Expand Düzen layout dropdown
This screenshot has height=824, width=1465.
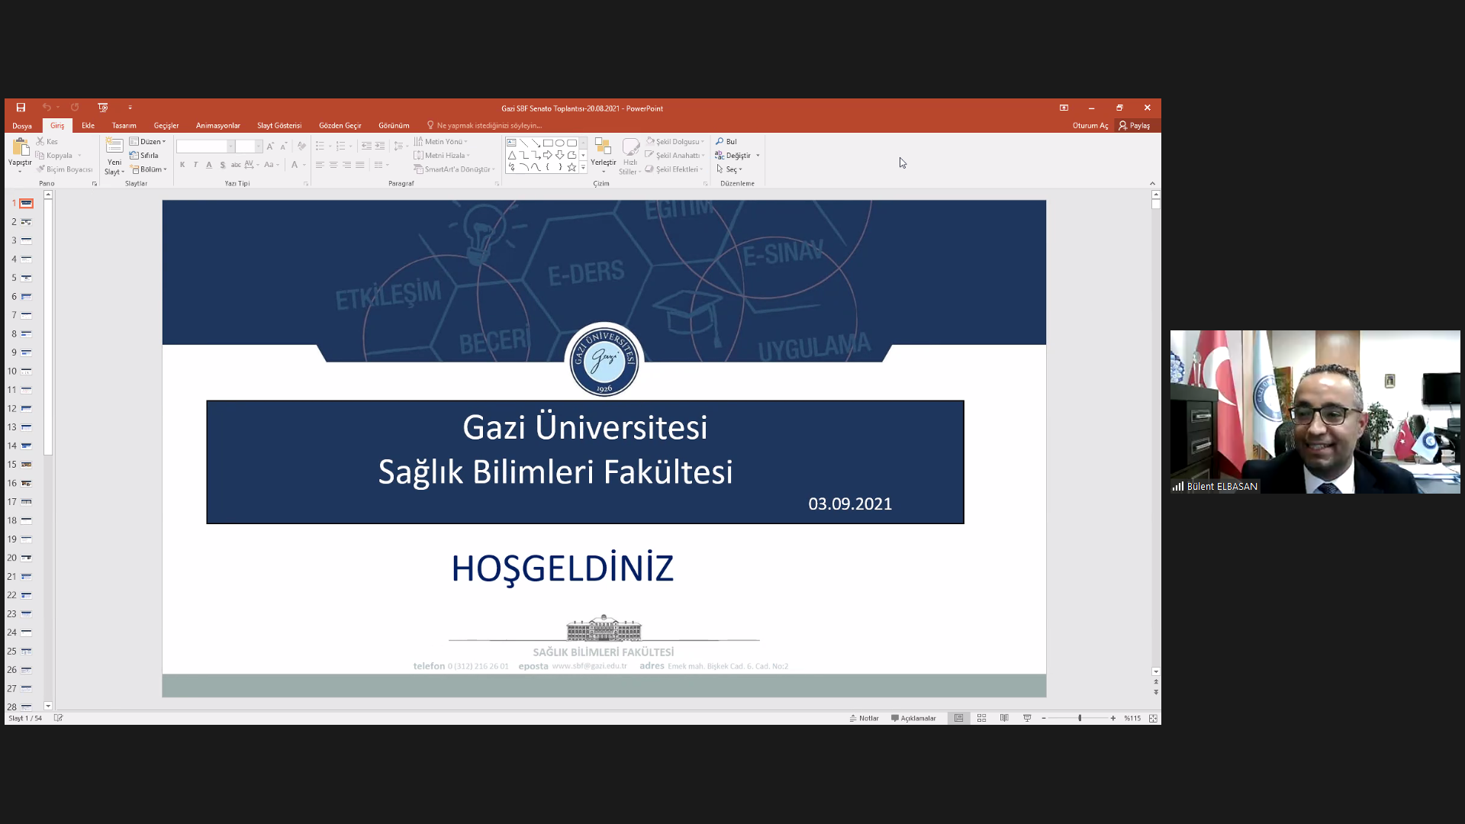coord(147,141)
